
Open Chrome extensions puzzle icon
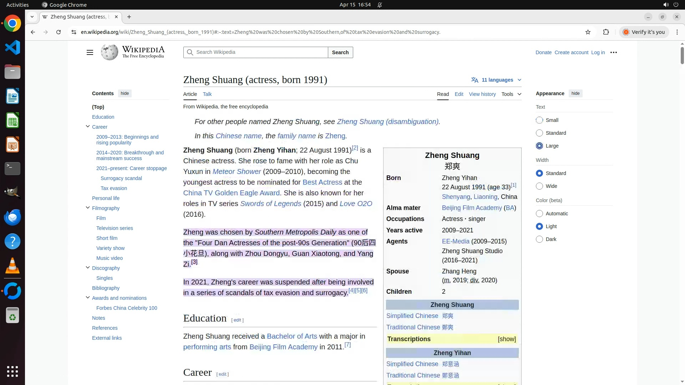(x=606, y=32)
